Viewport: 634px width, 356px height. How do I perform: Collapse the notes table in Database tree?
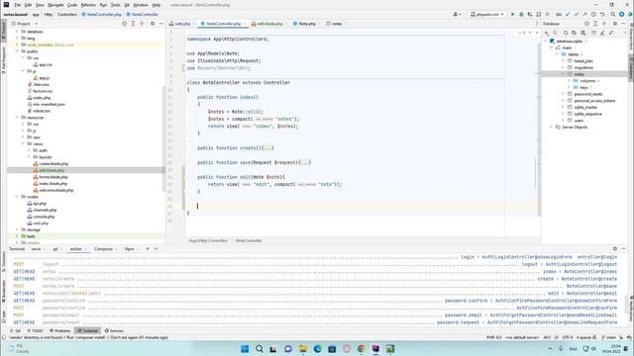pyautogui.click(x=564, y=74)
